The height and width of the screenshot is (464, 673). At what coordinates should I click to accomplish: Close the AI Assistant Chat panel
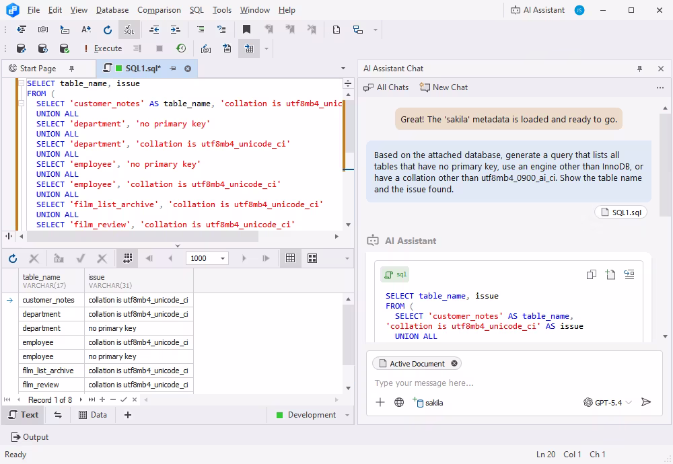click(661, 69)
